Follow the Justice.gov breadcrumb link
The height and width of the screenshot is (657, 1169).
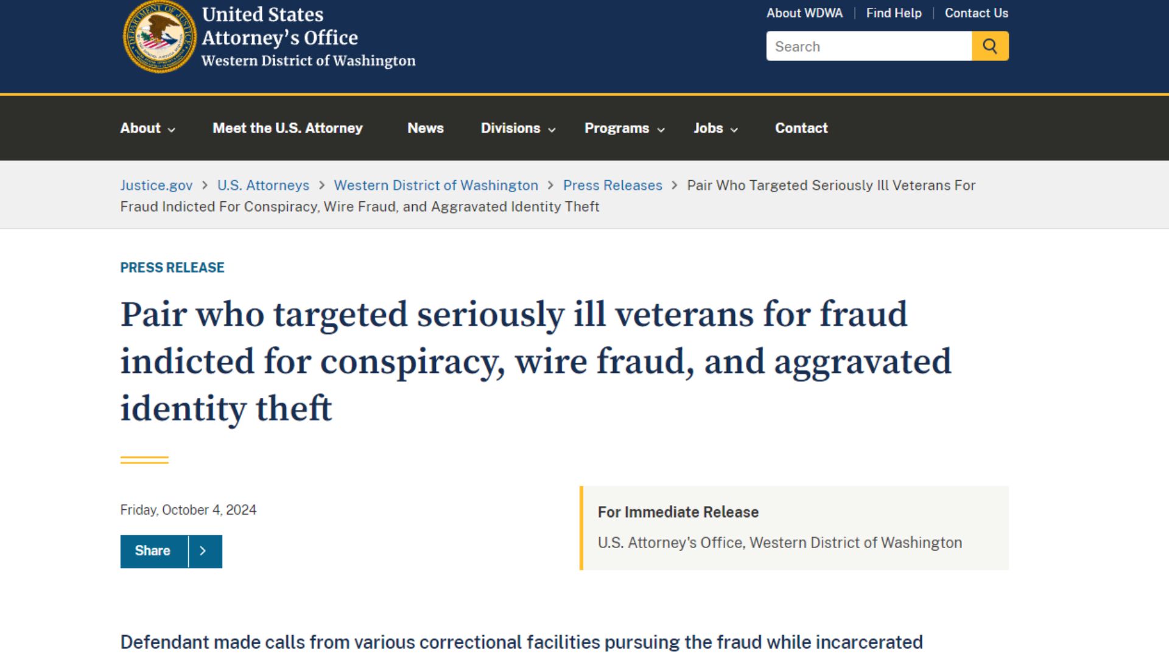tap(156, 186)
